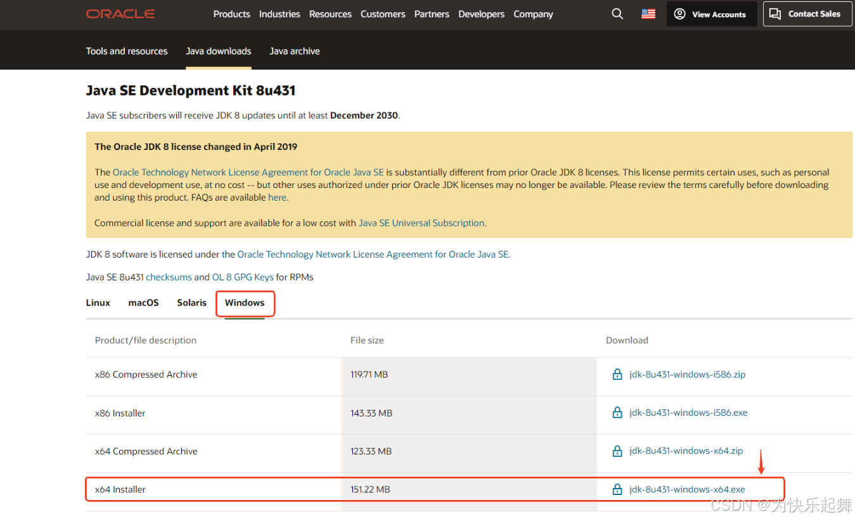Click the View Accounts button

(712, 14)
